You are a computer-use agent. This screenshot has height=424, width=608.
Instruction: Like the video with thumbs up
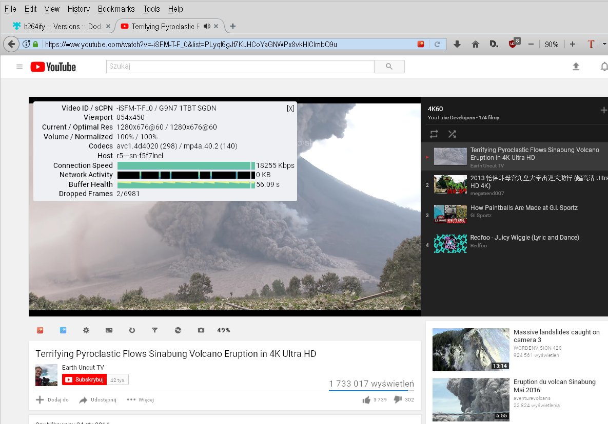pyautogui.click(x=366, y=399)
